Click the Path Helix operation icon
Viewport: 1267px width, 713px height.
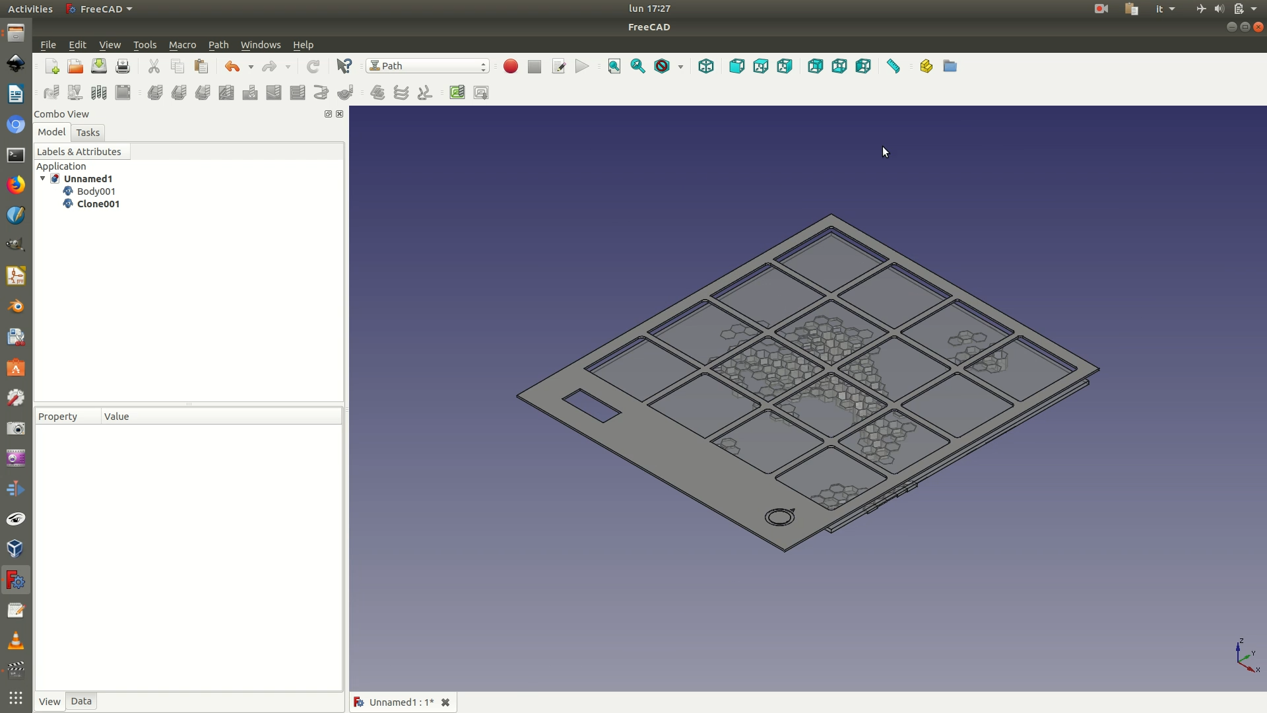(x=321, y=92)
